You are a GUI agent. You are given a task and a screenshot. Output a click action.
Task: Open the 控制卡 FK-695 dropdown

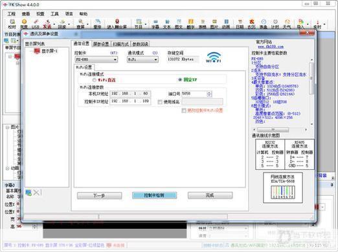(96, 59)
